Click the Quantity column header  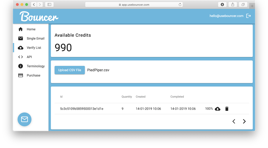(127, 97)
